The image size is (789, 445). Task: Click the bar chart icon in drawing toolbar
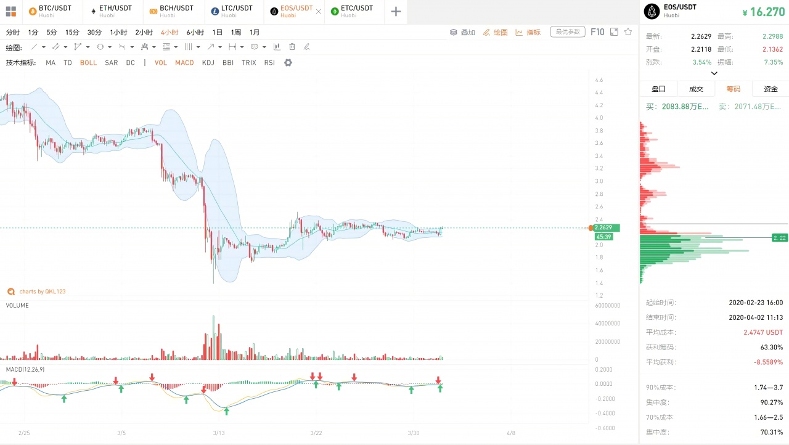point(277,47)
